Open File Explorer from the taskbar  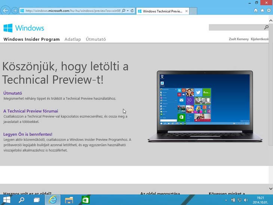point(69,200)
